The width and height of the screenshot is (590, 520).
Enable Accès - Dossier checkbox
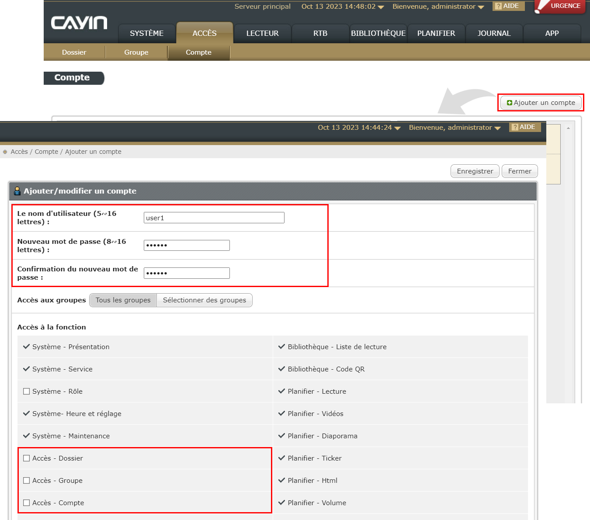[27, 458]
